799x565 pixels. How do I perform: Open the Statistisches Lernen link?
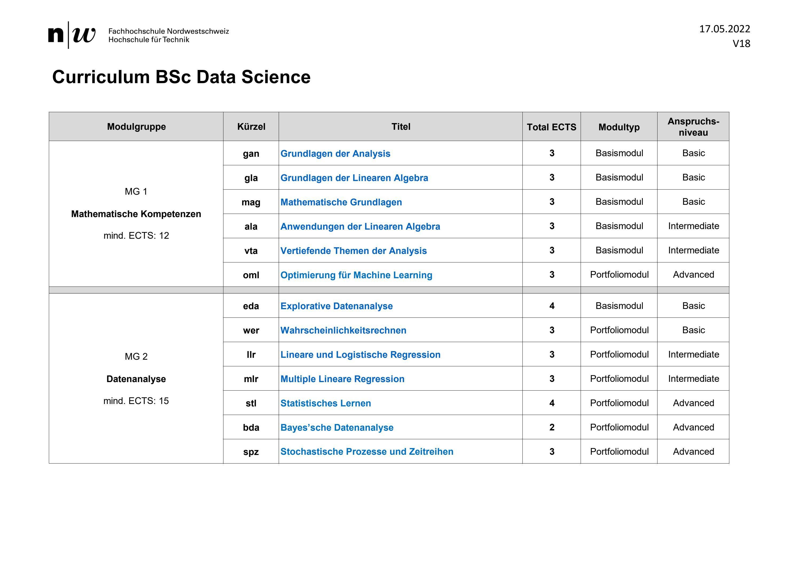[326, 403]
